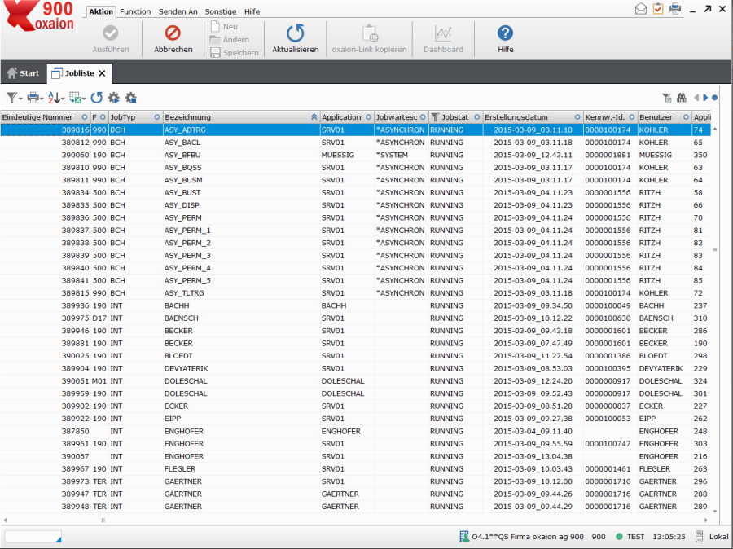
Task: Open the Excel export dropdown
Action: click(x=77, y=98)
